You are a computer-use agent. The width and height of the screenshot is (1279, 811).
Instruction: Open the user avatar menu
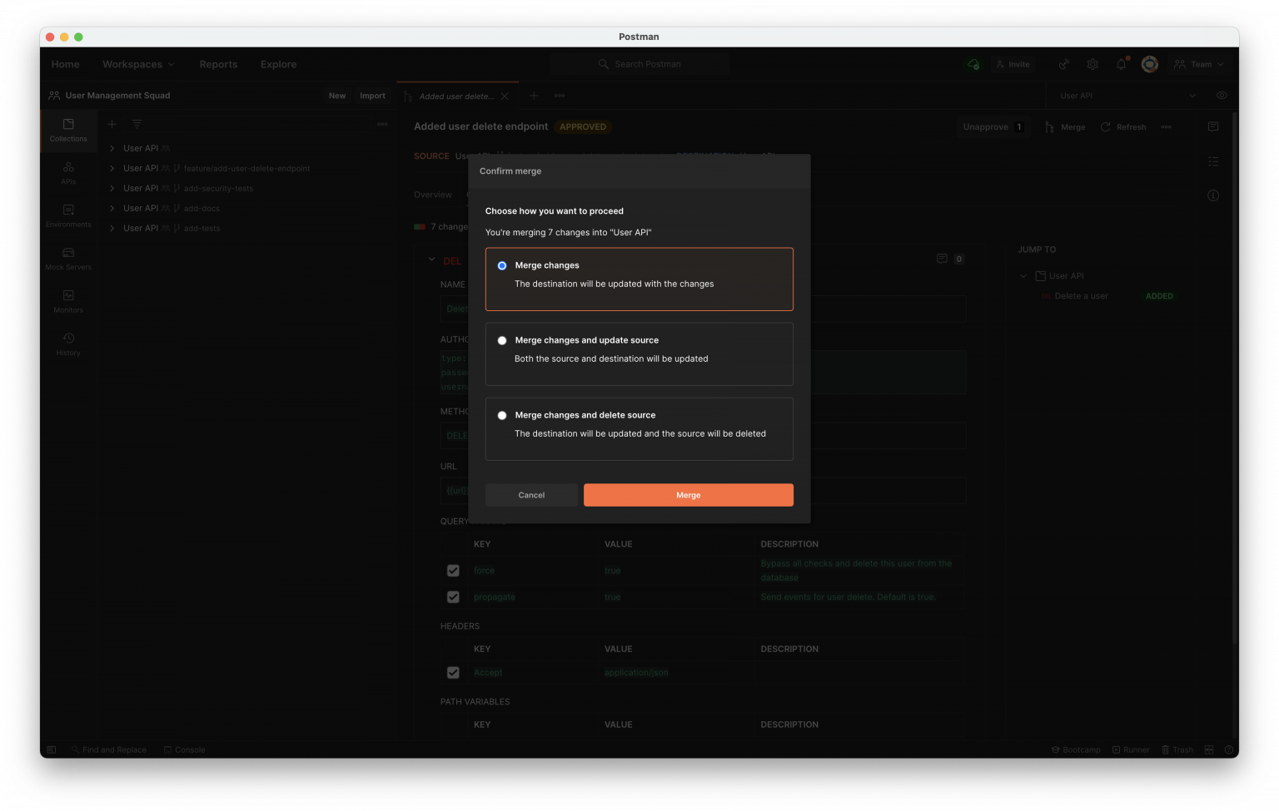(1150, 64)
